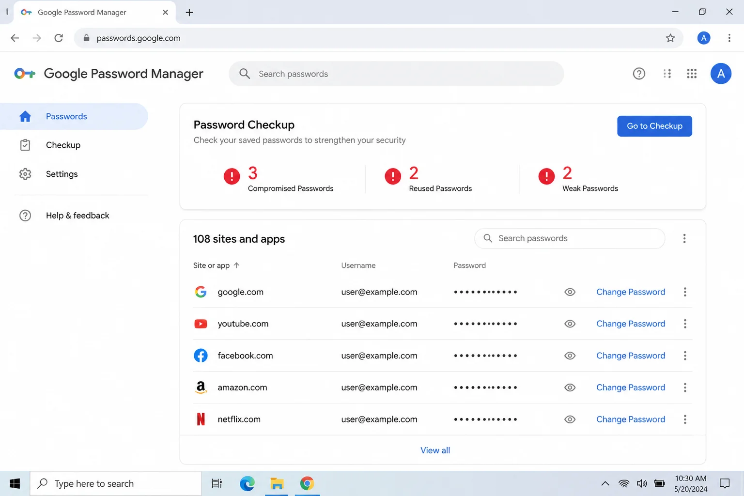Open the google.com row options menu
The image size is (744, 496).
pyautogui.click(x=685, y=292)
